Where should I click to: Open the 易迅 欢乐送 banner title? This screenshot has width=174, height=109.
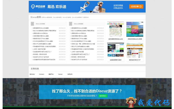[57, 7]
